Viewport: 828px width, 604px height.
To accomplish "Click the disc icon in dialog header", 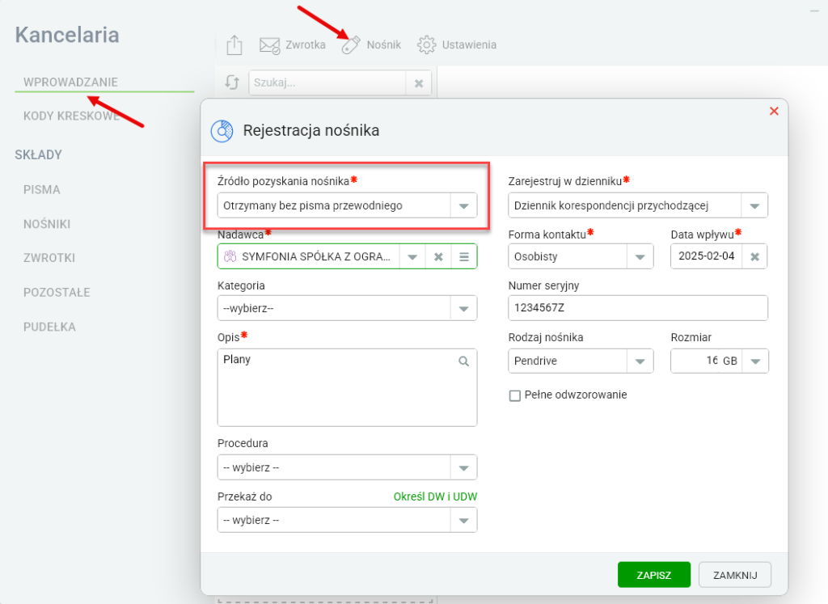I will 222,131.
